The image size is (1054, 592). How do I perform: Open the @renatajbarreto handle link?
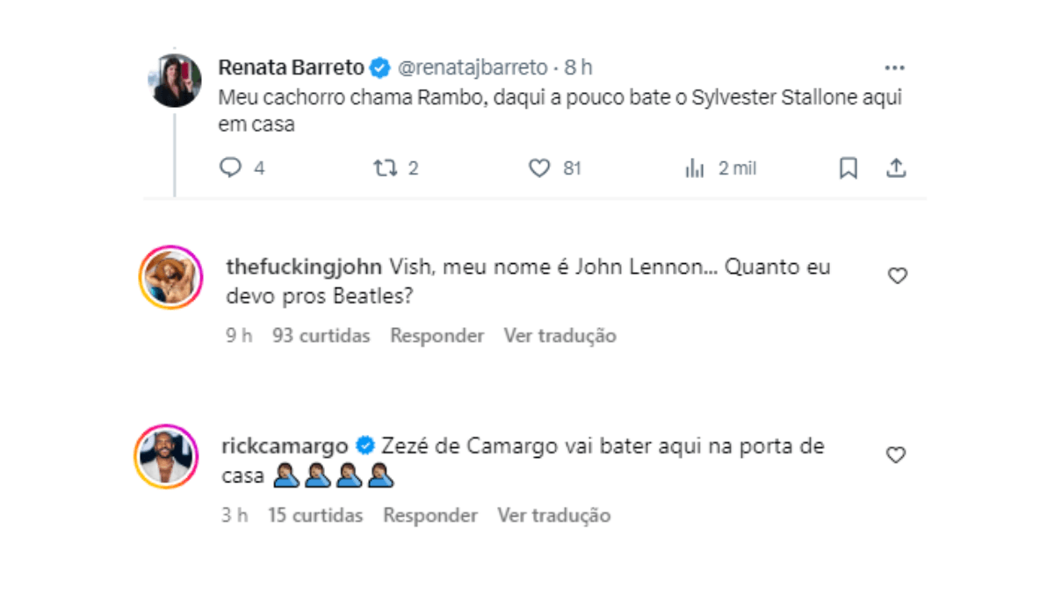point(473,68)
